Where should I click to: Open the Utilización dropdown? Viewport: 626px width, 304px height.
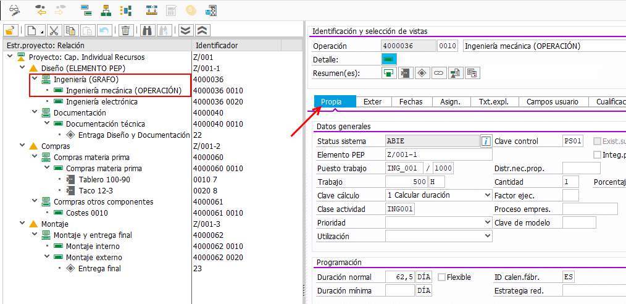click(x=487, y=236)
